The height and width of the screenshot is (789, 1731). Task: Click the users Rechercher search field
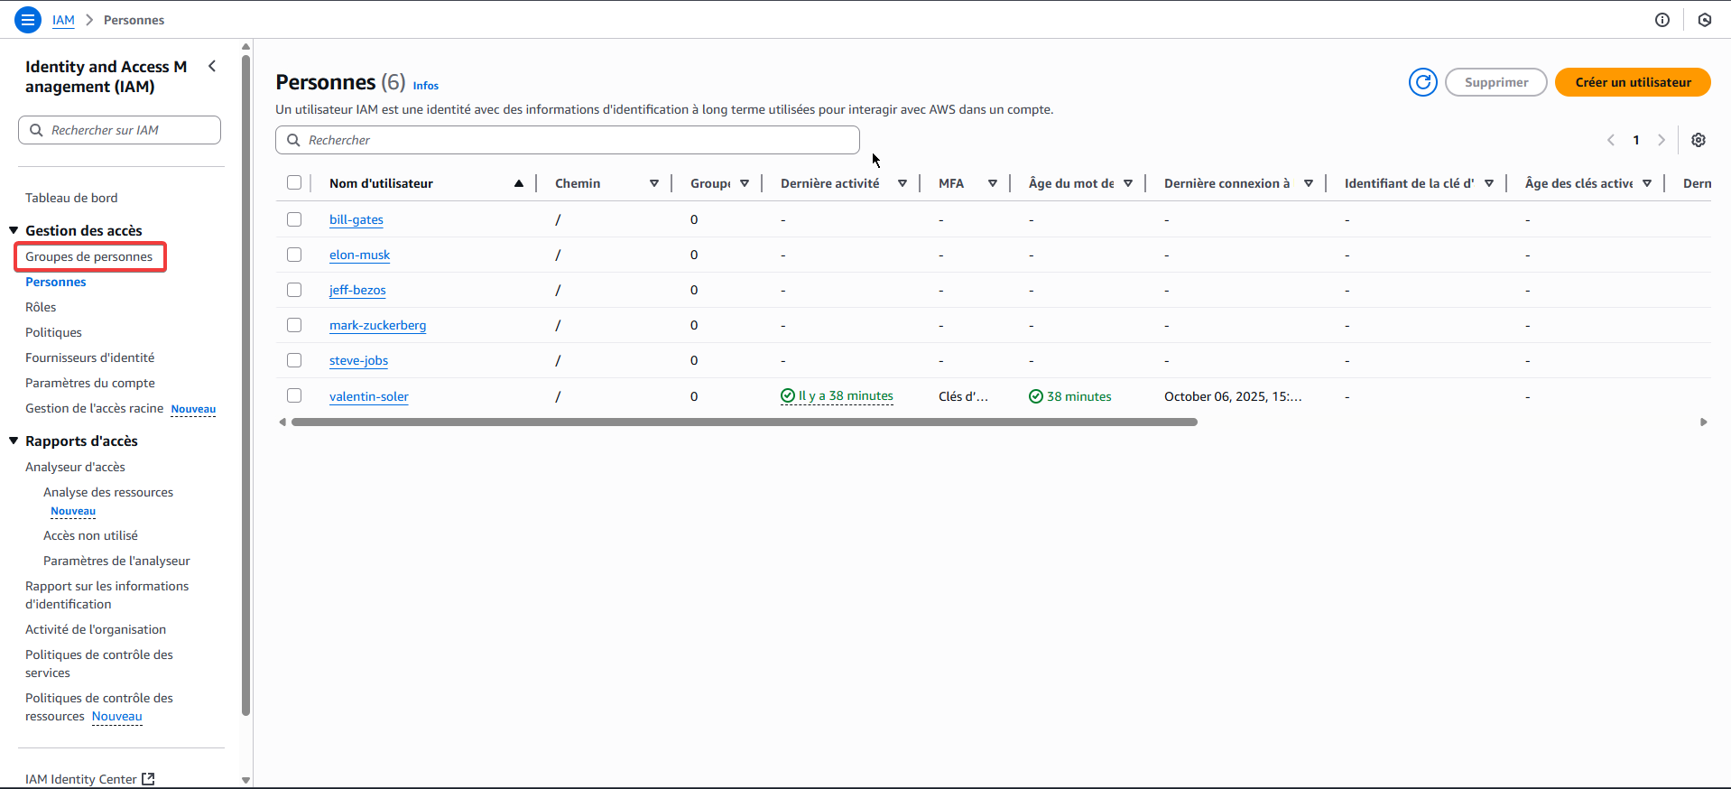[x=568, y=140]
